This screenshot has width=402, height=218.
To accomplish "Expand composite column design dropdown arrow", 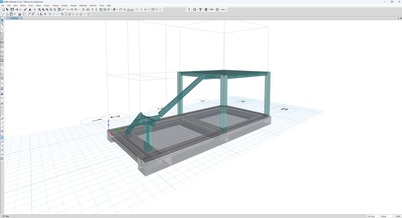I will (209, 10).
